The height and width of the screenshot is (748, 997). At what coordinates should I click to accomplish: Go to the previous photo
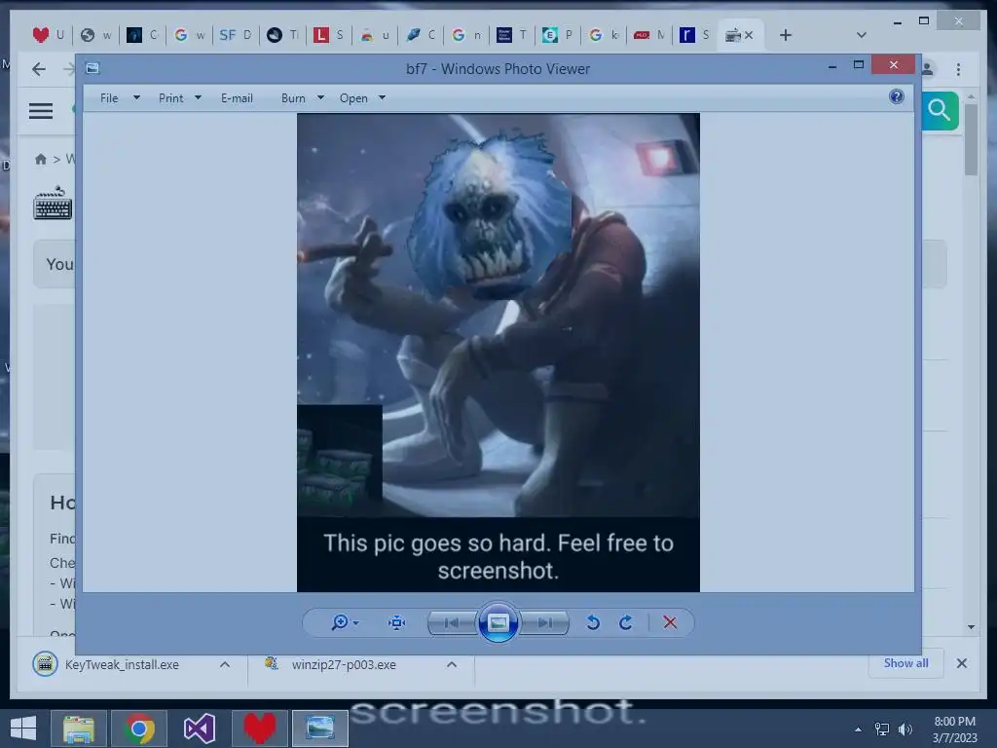tap(452, 622)
